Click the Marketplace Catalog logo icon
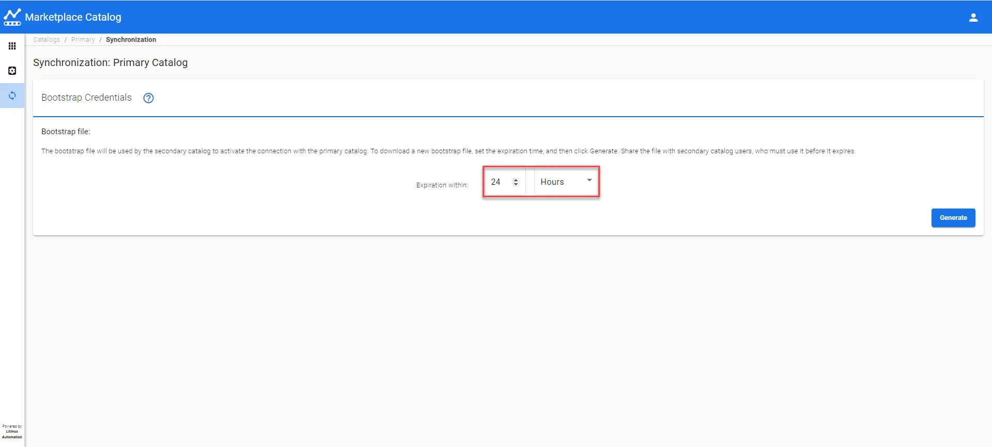992x447 pixels. tap(12, 17)
